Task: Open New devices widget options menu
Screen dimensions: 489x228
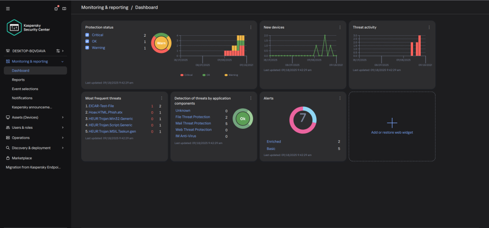Action: [340, 27]
